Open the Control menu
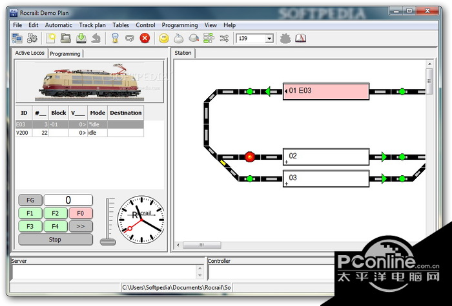452x306 pixels. (x=145, y=25)
